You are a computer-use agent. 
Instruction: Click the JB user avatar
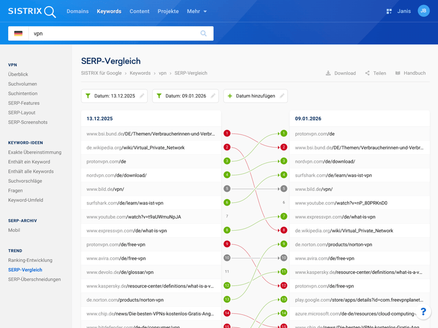pos(423,11)
